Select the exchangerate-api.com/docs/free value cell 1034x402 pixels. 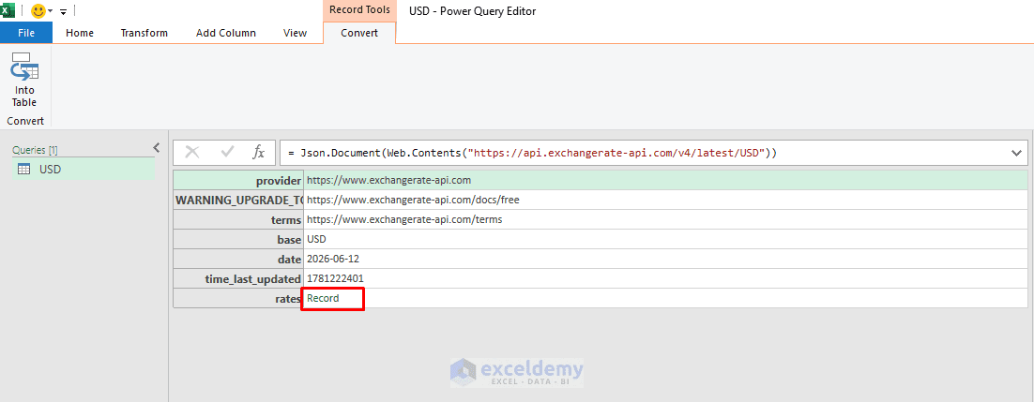tap(665, 200)
